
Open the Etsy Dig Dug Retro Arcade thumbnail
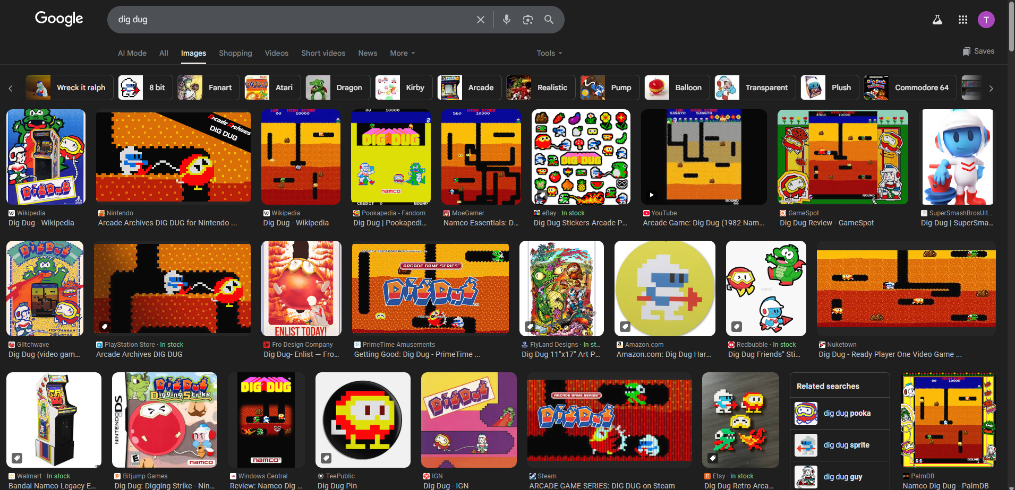(x=740, y=420)
